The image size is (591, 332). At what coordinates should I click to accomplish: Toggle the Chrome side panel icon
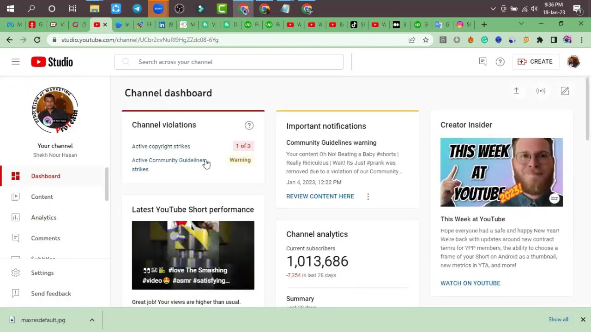click(554, 40)
